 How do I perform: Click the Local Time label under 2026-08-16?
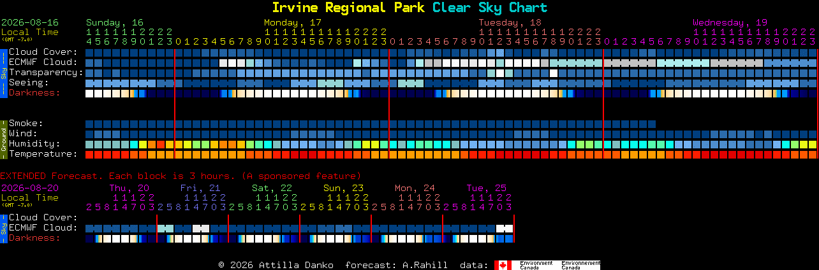tap(30, 32)
